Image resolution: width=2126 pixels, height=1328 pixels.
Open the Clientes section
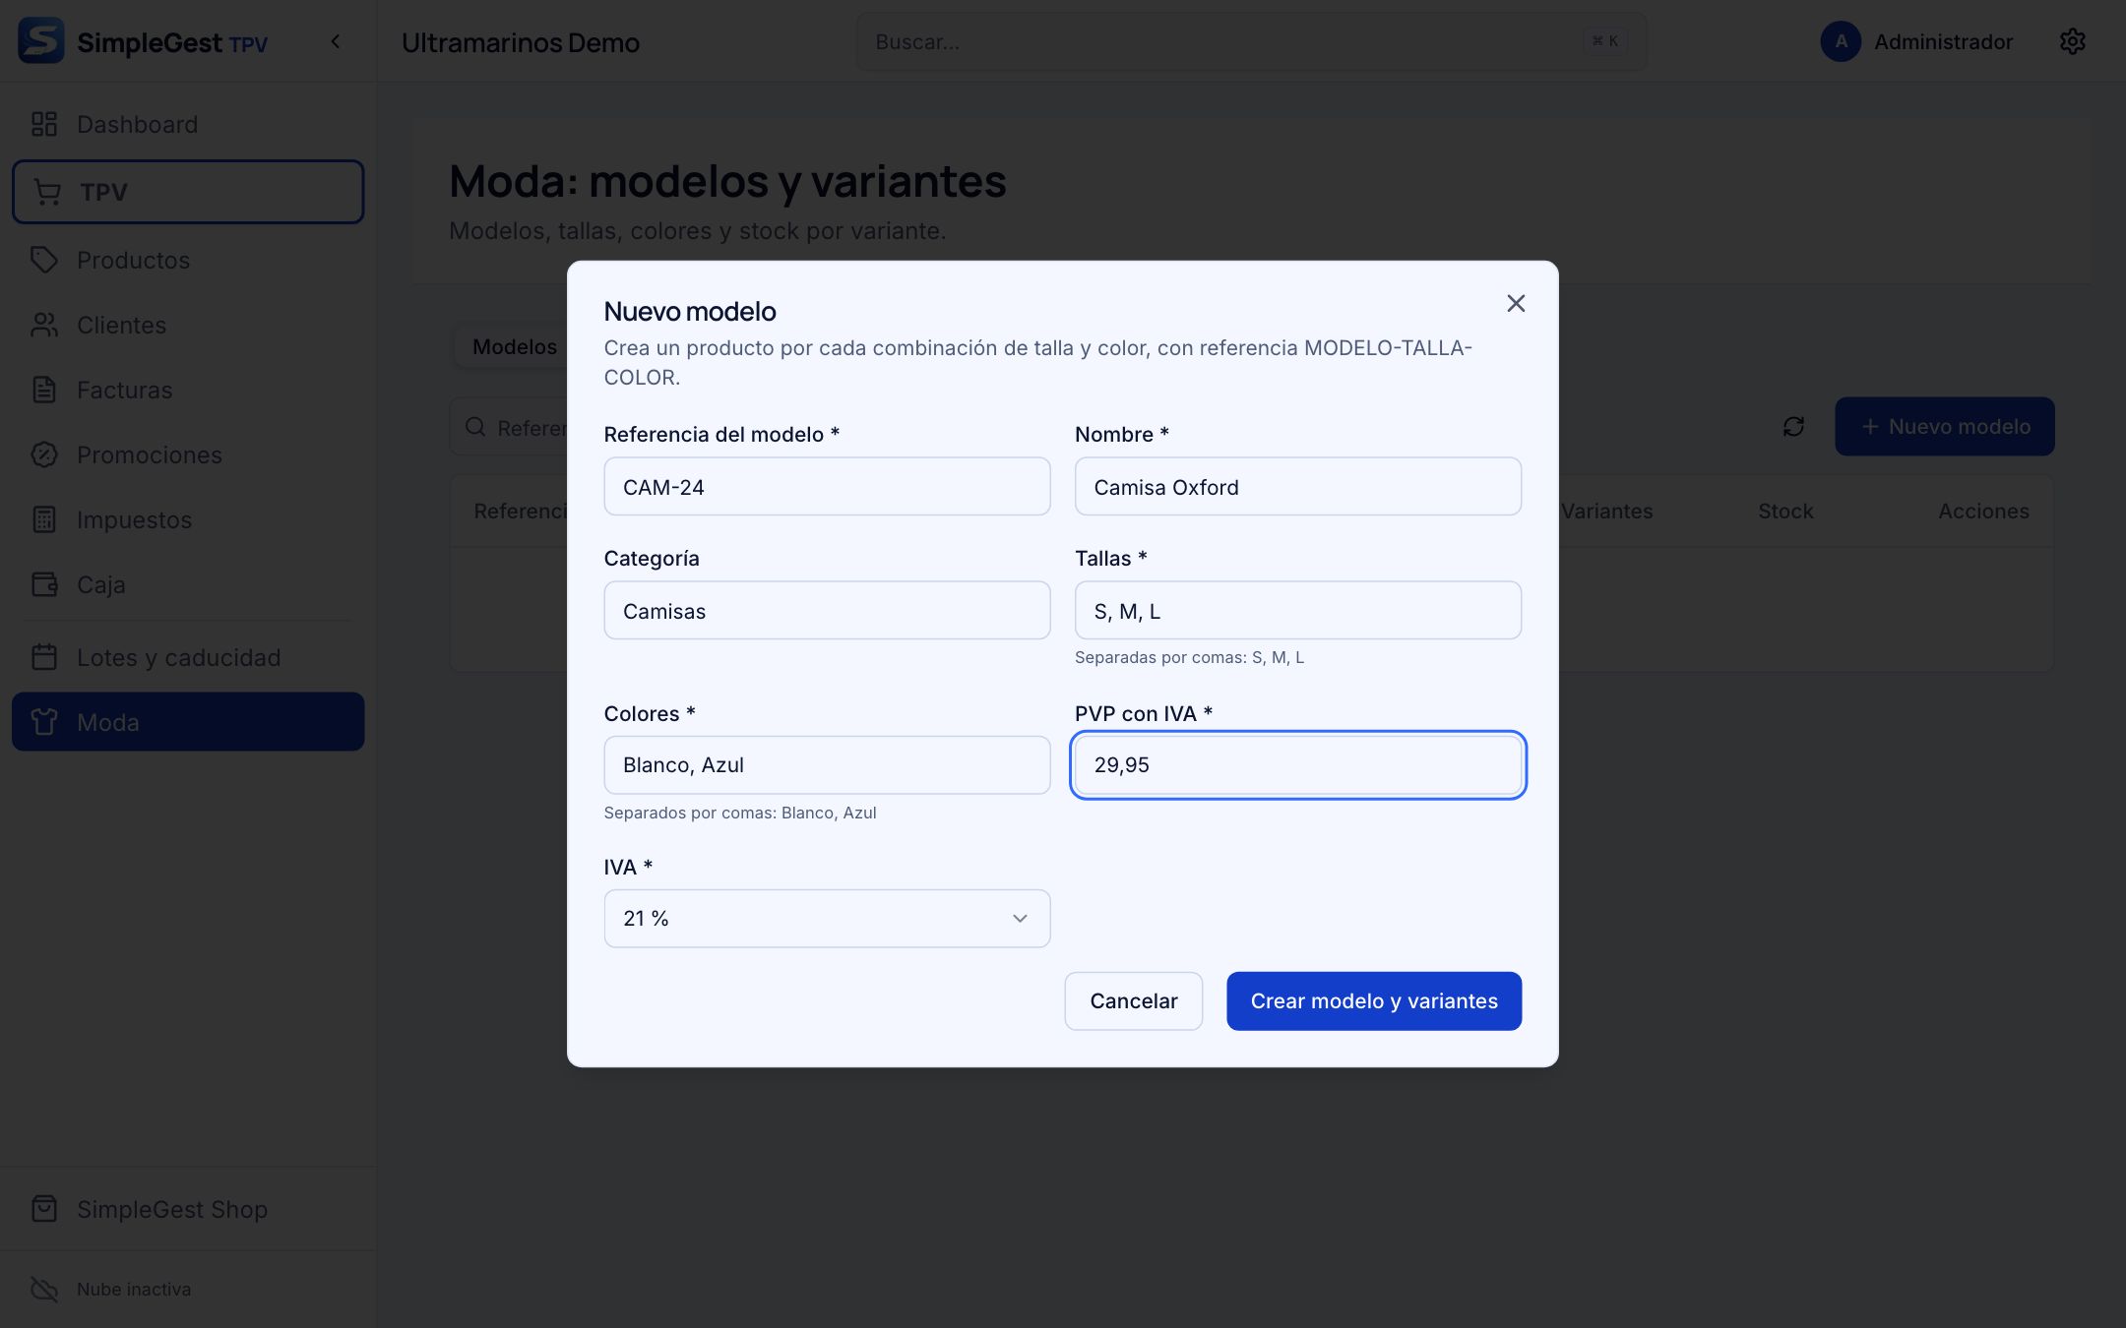188,325
